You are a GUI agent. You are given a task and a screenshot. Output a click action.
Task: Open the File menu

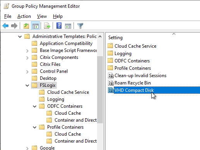[8, 16]
